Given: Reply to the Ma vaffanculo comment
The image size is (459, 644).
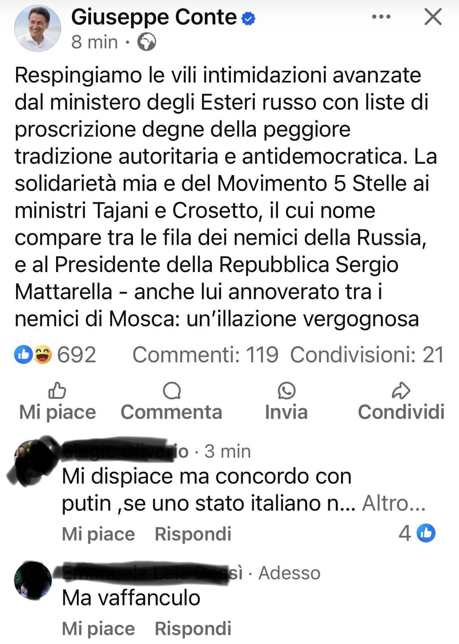Looking at the screenshot, I should coord(193,628).
